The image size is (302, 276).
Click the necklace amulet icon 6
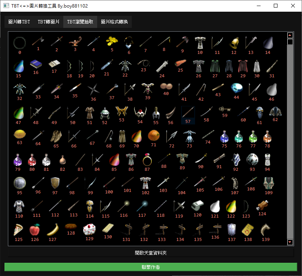coord(129,43)
